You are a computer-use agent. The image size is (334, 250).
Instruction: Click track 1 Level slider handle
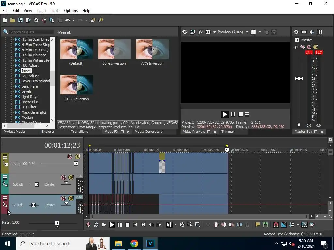coord(76,164)
